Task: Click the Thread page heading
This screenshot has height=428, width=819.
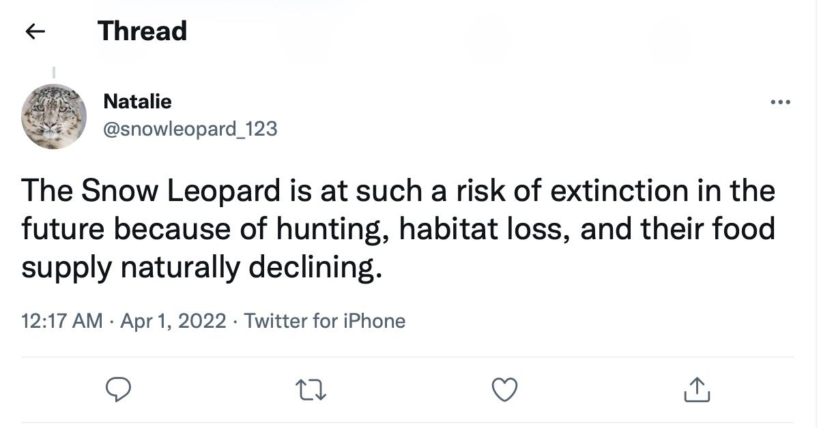Action: click(x=142, y=31)
